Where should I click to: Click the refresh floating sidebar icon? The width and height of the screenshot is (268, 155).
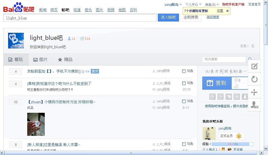point(254,79)
